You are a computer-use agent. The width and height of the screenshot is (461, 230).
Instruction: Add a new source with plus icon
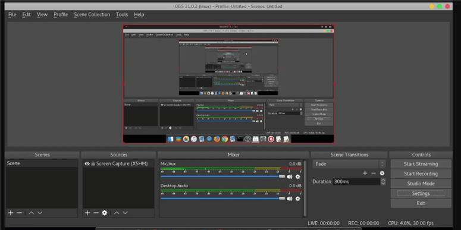coord(87,213)
